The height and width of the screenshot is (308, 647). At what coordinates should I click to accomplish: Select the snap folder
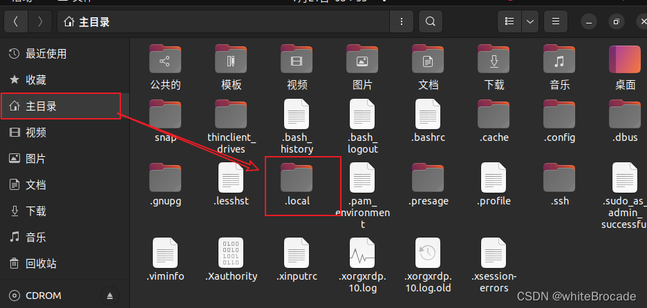point(165,114)
